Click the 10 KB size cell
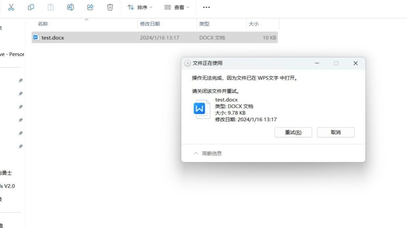 [x=269, y=37]
